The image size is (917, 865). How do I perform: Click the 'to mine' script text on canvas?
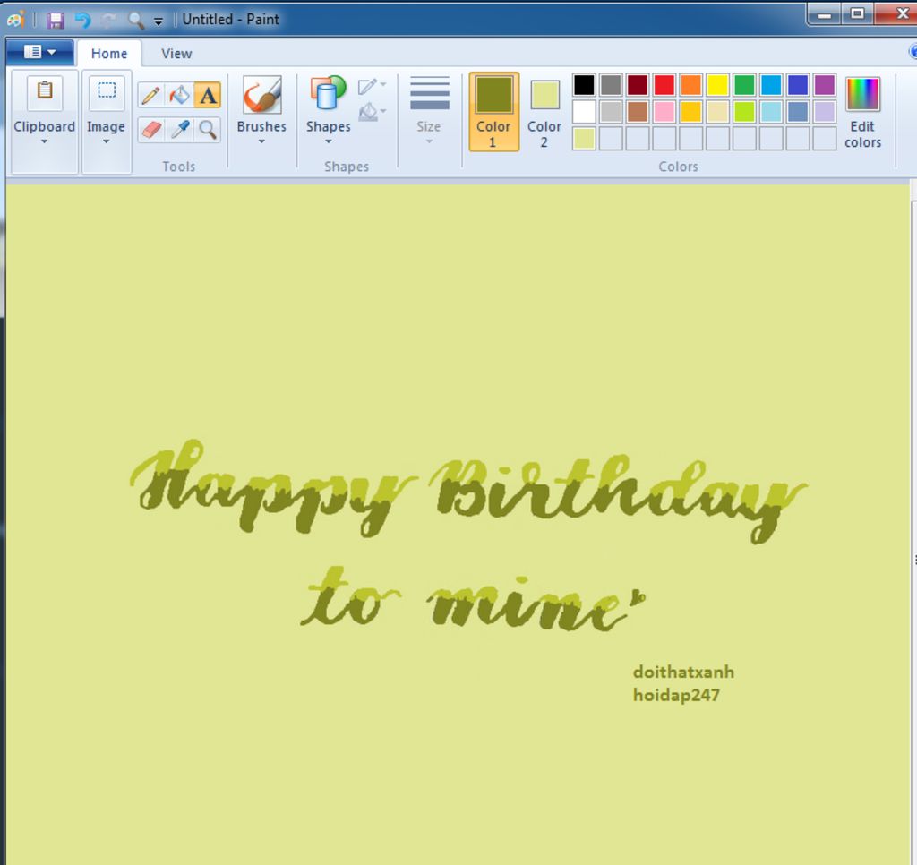[x=473, y=599]
